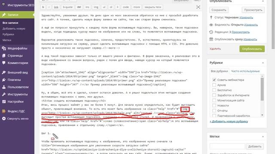
Task: Click the visibility eye icon
Action: click(211, 25)
